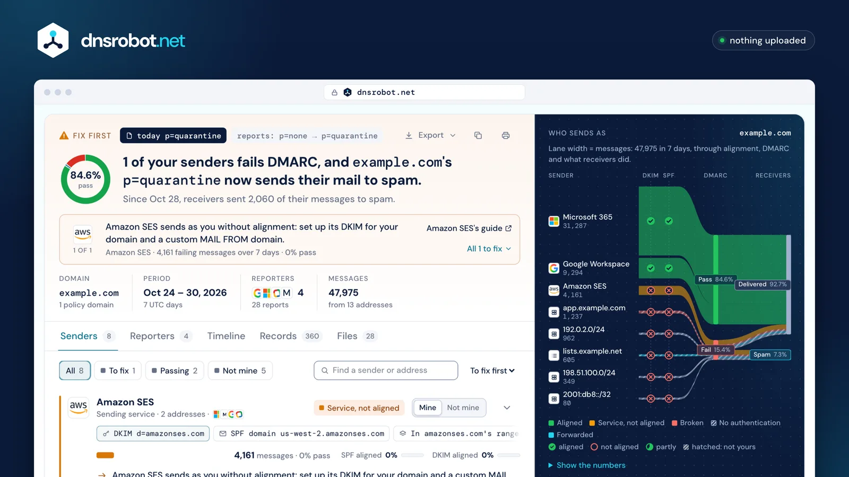The width and height of the screenshot is (849, 477).
Task: Click the SPF domain us-west-2.amazonses.com chip
Action: [x=301, y=434]
